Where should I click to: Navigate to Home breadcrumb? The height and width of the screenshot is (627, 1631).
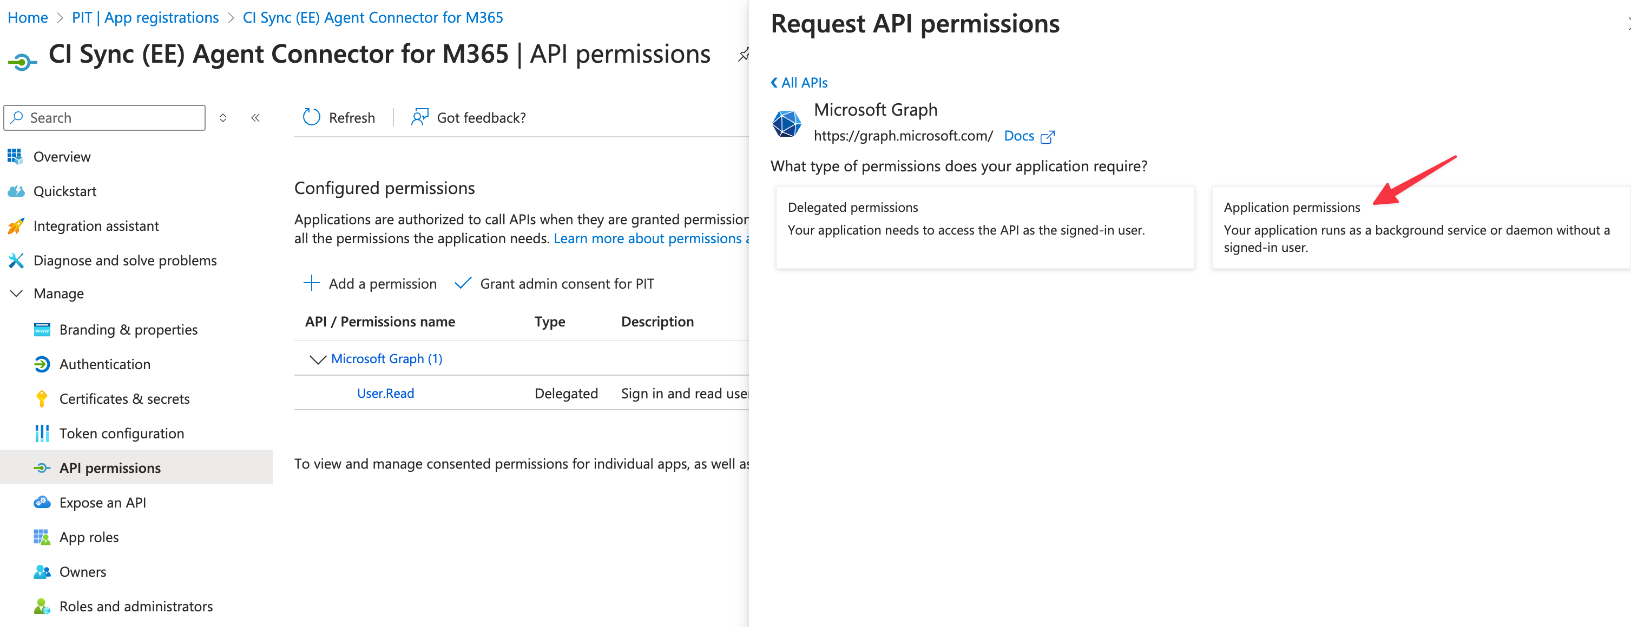[28, 17]
